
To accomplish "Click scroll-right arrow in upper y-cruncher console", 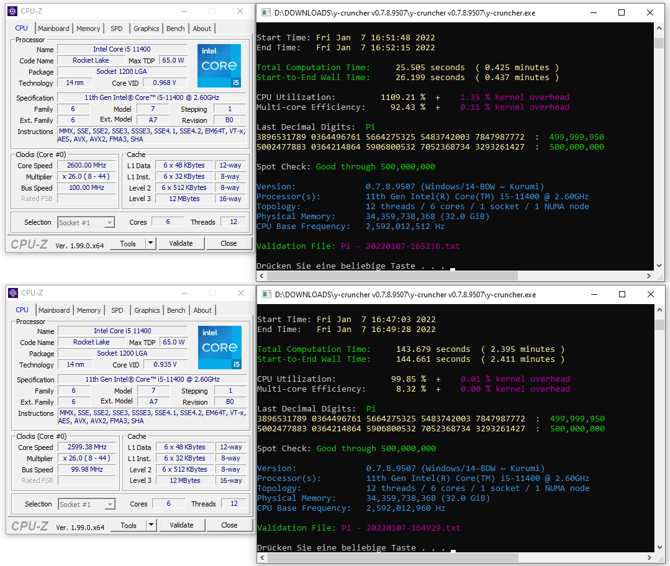I will 649,276.
